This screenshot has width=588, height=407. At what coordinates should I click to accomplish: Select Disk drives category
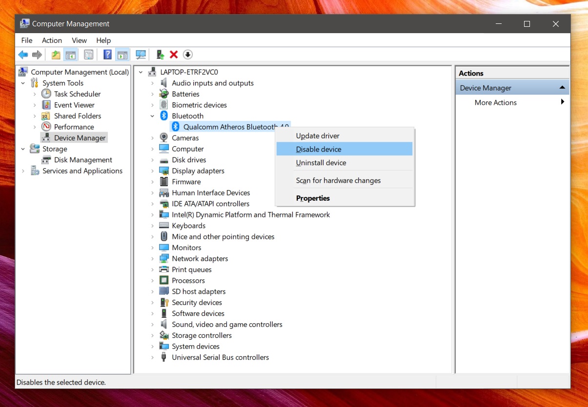[x=189, y=160]
